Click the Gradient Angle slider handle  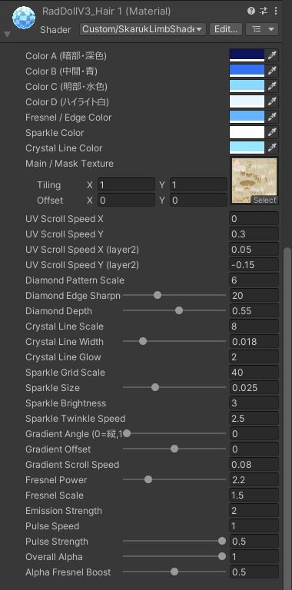pos(127,433)
